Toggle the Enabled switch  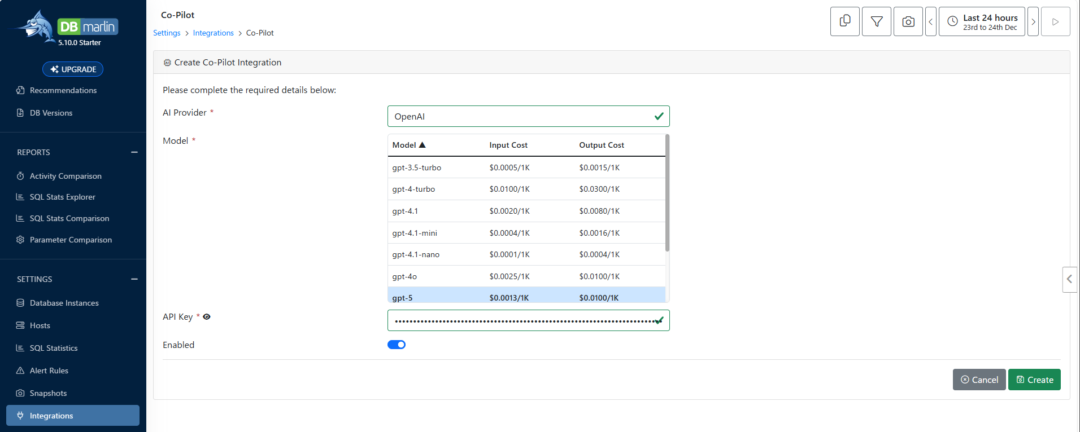point(397,345)
